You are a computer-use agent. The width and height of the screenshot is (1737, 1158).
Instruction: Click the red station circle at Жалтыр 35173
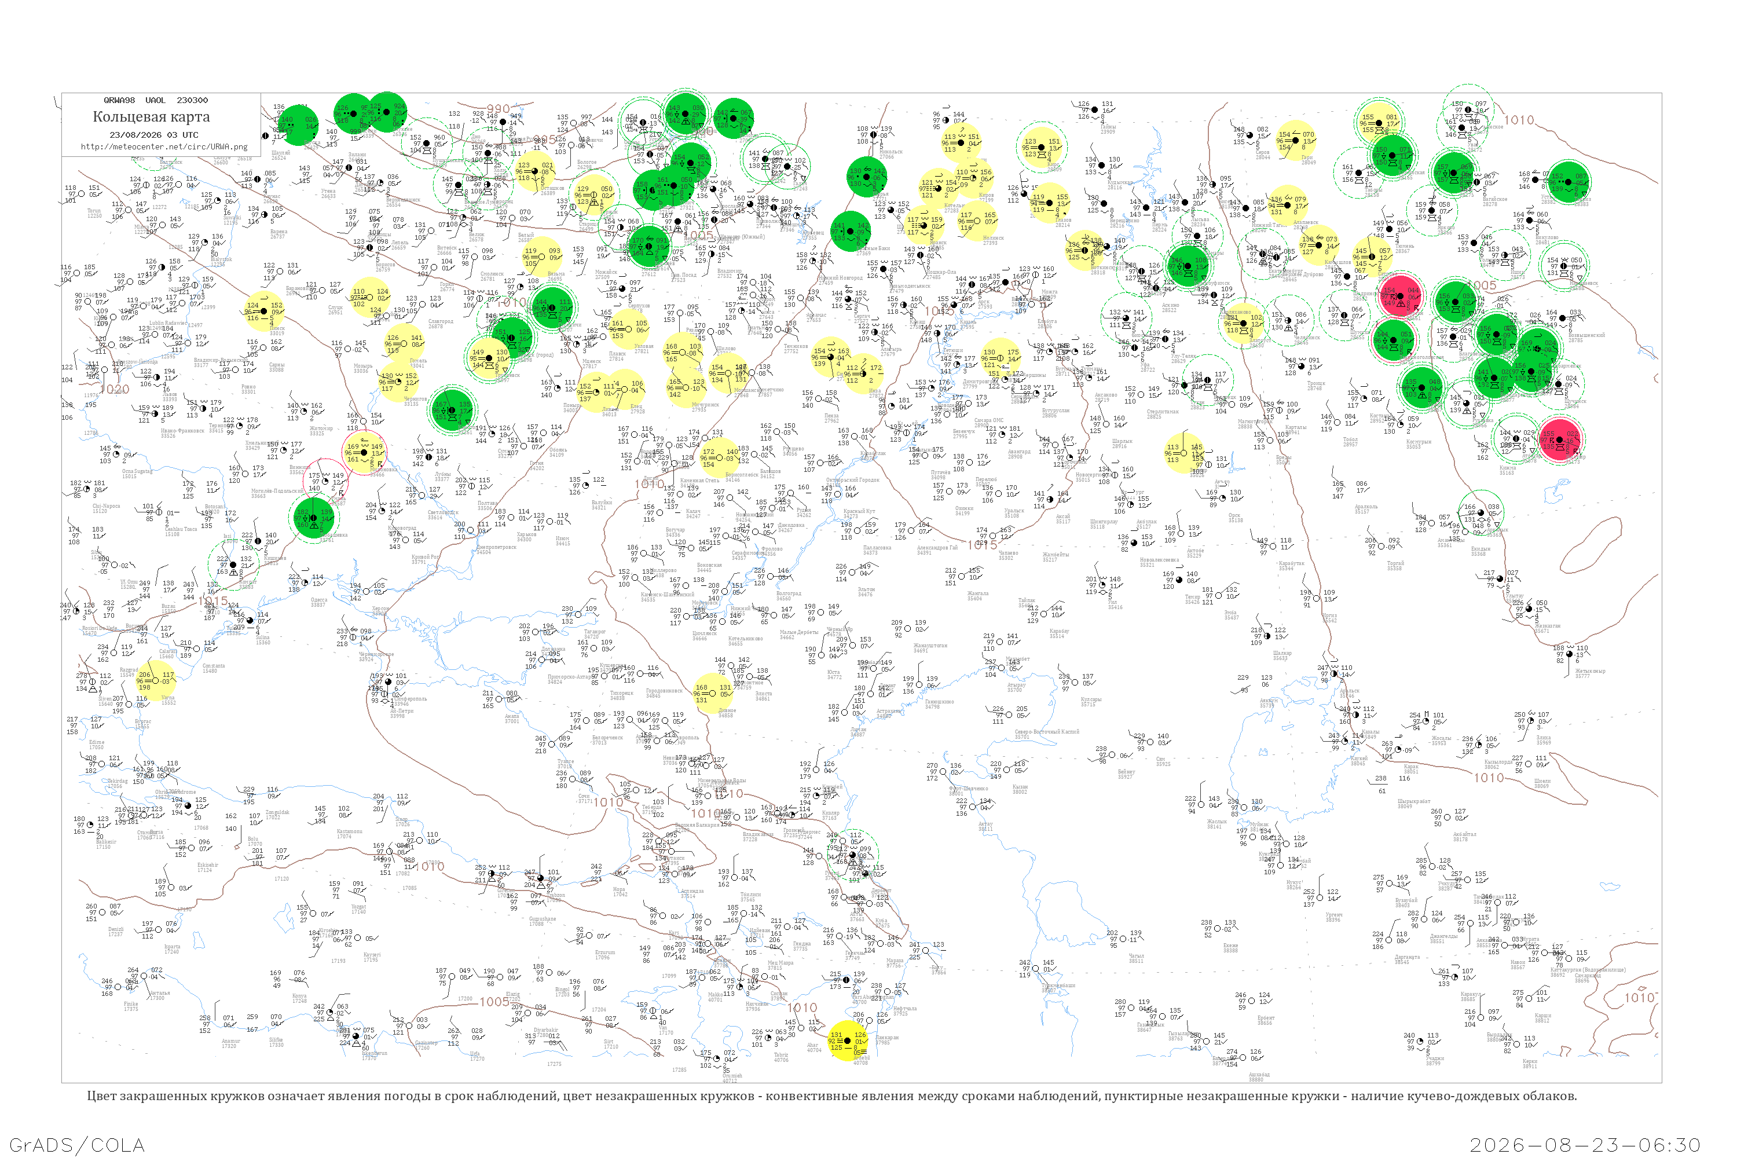1559,440
